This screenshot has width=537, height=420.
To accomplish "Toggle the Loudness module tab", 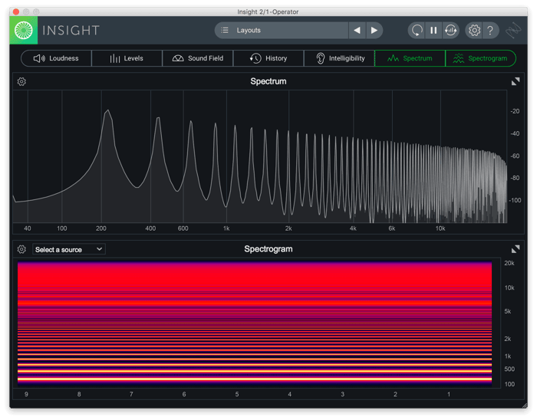I will click(57, 58).
